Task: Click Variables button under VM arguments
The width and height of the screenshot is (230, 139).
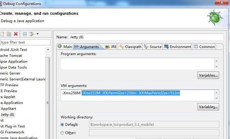Action: [x=208, y=107]
